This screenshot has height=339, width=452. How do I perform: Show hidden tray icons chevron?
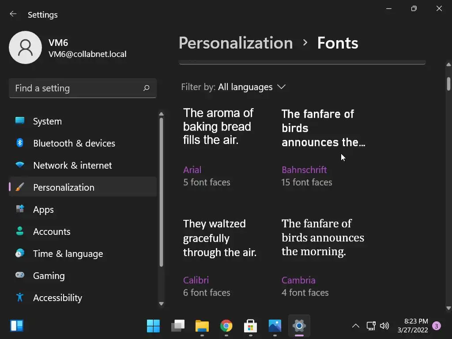356,326
